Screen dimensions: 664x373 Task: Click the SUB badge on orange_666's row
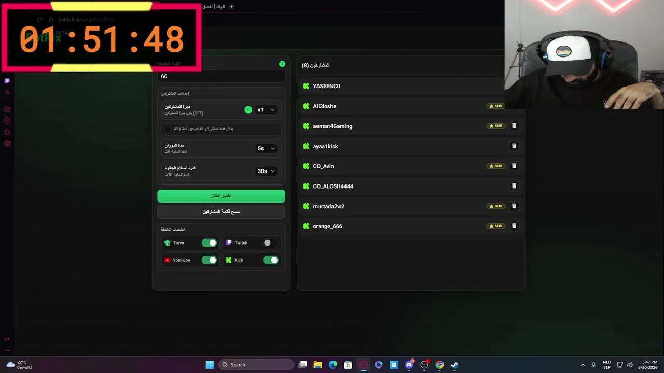pyautogui.click(x=496, y=226)
